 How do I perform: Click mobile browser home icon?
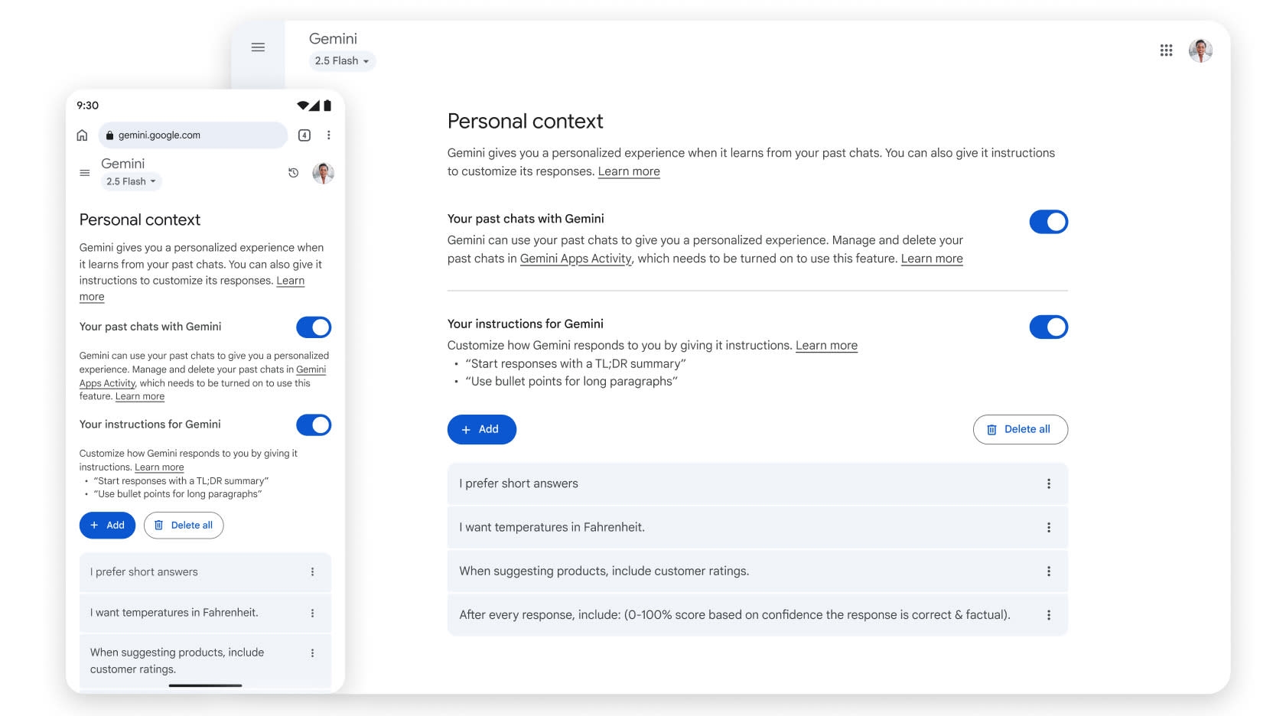82,135
